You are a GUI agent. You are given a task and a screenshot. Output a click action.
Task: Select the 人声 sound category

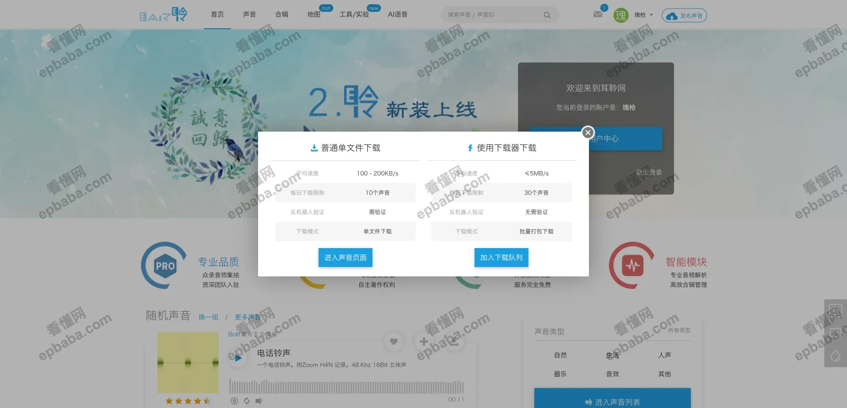pos(665,355)
